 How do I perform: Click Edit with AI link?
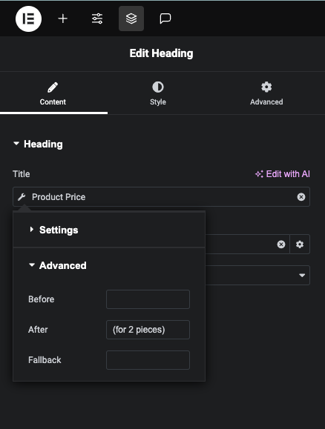(283, 174)
